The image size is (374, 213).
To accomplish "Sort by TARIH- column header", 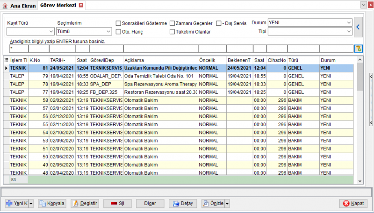I will (63, 60).
